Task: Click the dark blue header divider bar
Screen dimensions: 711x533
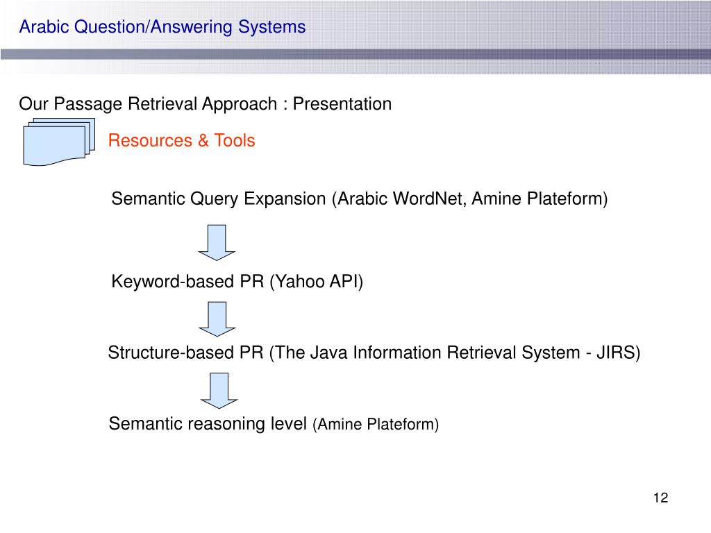Action: pos(355,54)
